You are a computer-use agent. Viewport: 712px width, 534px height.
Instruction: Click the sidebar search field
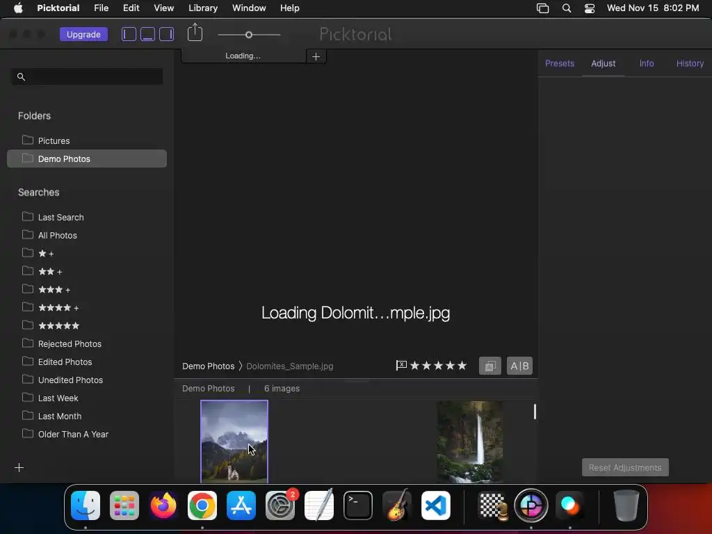click(x=87, y=76)
